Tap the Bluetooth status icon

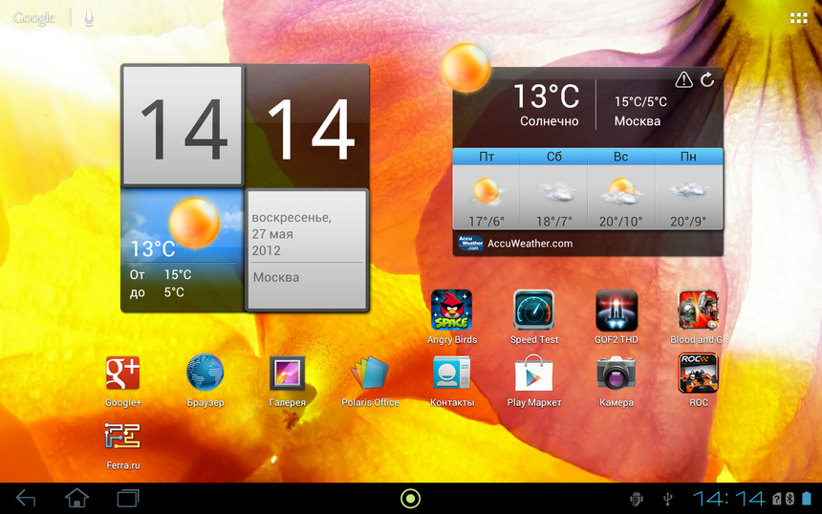[x=790, y=499]
